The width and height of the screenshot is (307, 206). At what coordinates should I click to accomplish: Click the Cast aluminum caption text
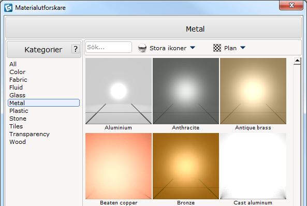click(253, 203)
